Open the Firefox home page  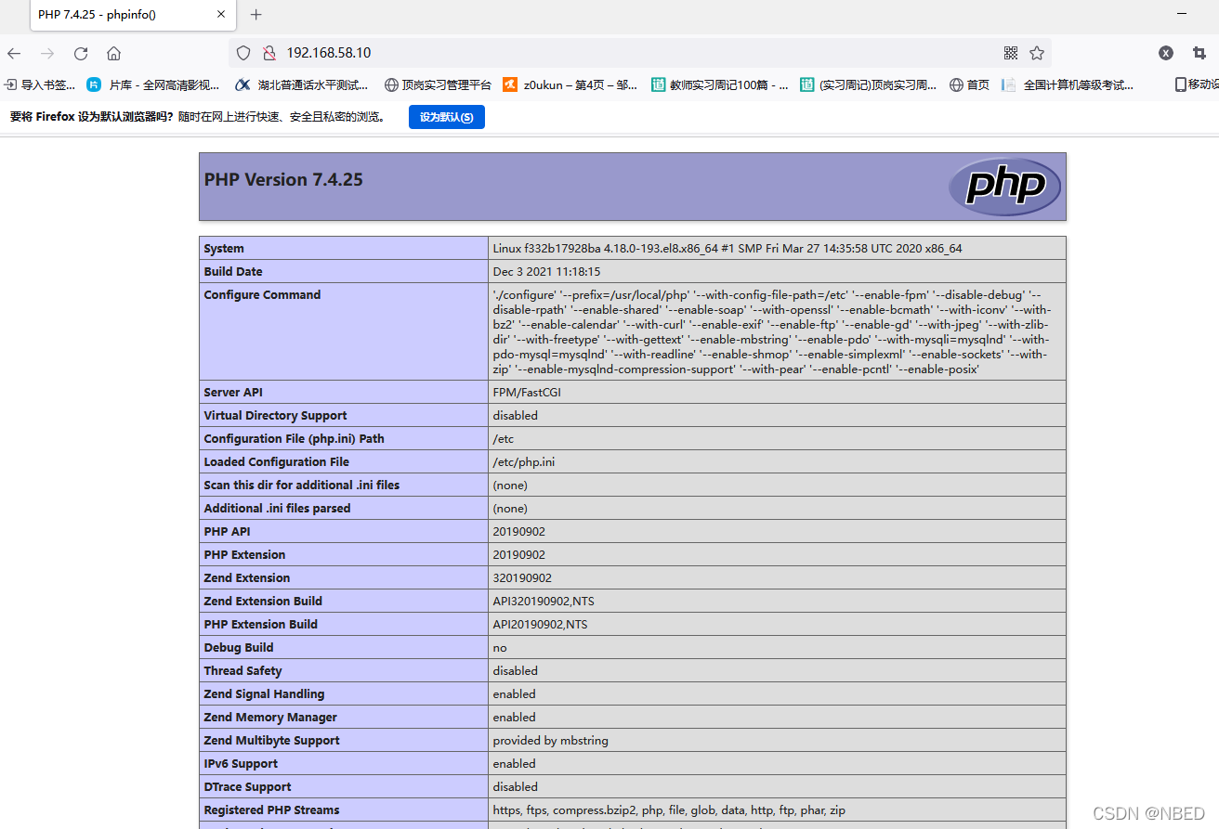pos(113,53)
